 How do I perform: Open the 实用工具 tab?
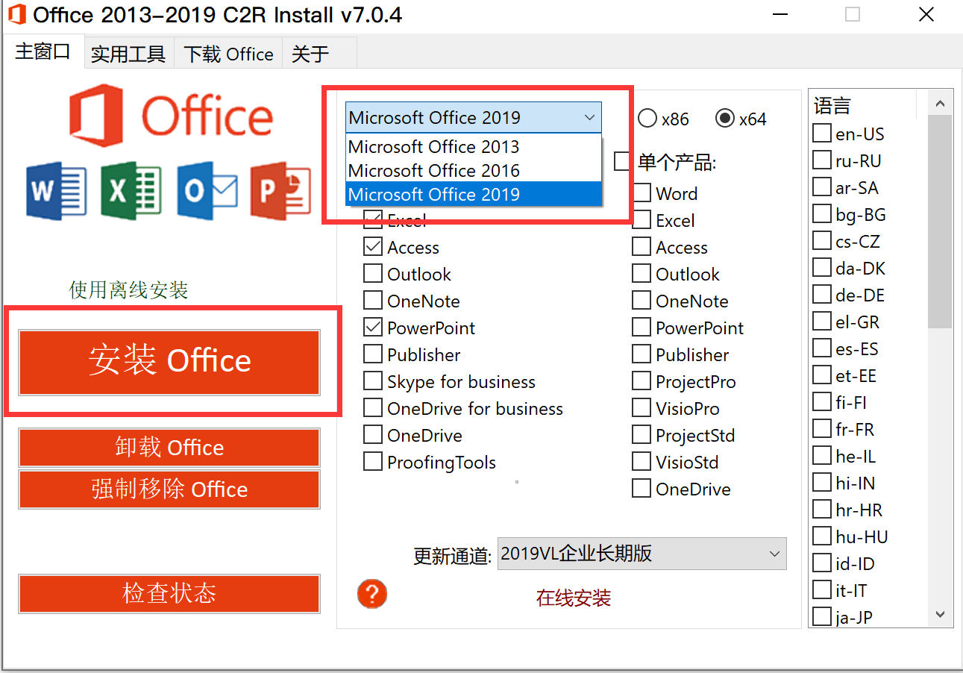click(x=128, y=54)
